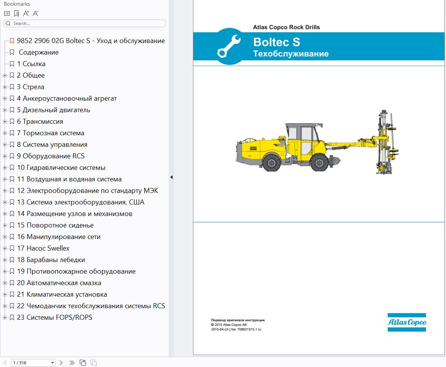The image size is (446, 367).
Task: Open the Содержание bookmark
Action: click(39, 52)
